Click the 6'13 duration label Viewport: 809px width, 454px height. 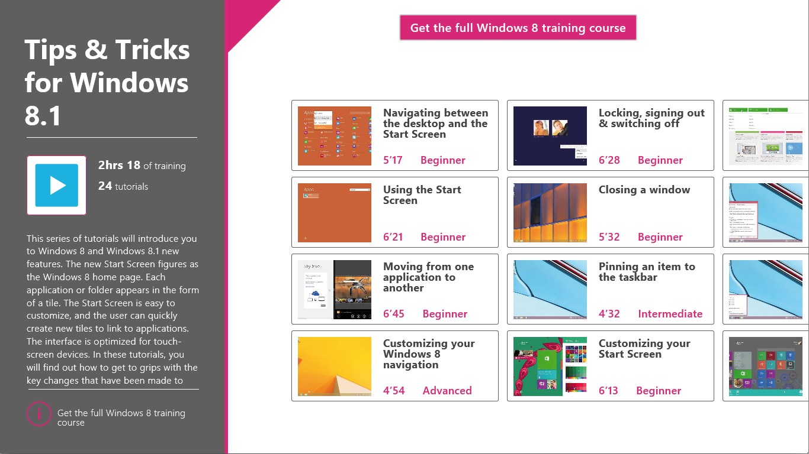coord(608,391)
